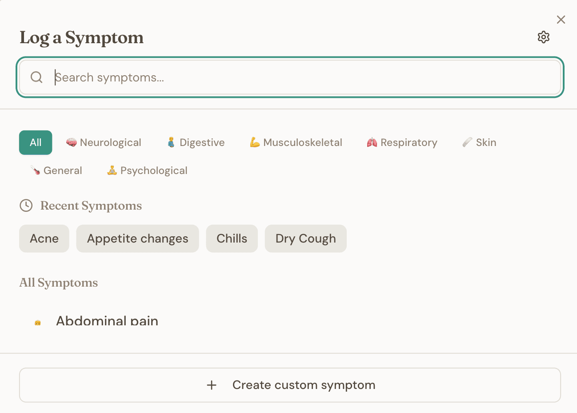Click the magnifying glass search icon
577x413 pixels.
click(x=36, y=77)
